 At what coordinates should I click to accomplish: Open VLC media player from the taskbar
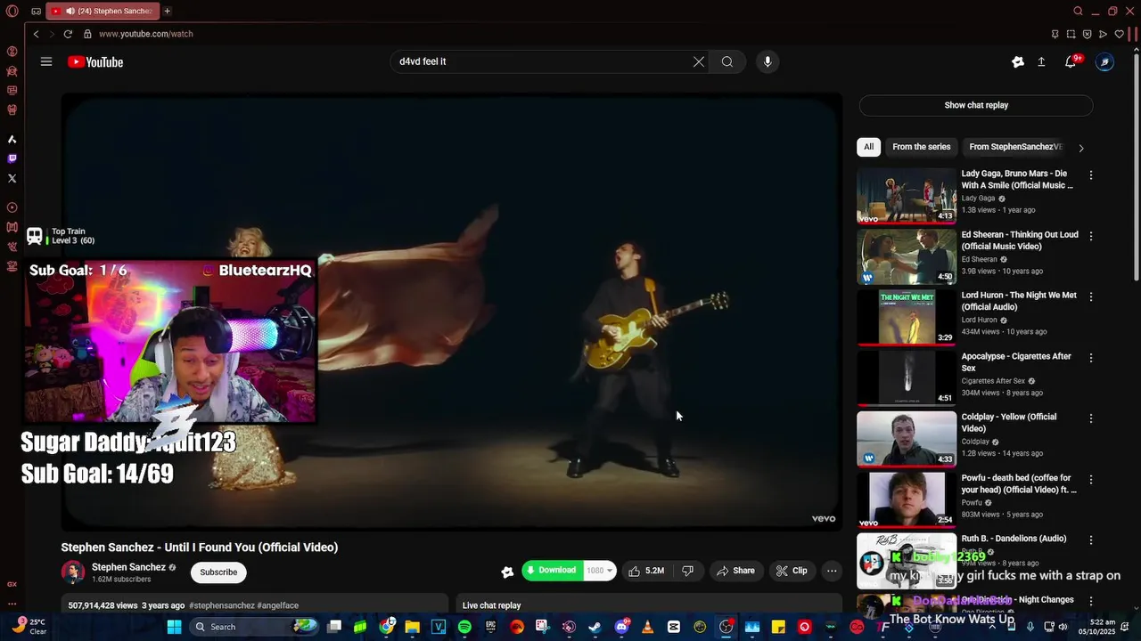(x=647, y=627)
